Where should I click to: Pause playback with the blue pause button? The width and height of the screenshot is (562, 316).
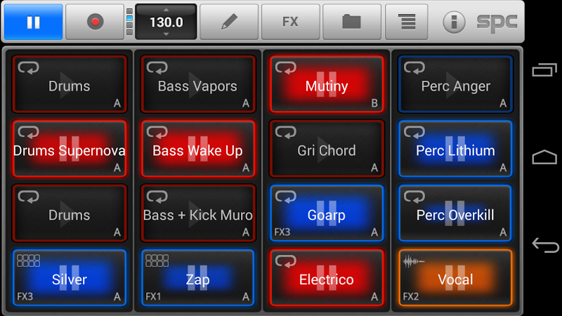coord(33,22)
